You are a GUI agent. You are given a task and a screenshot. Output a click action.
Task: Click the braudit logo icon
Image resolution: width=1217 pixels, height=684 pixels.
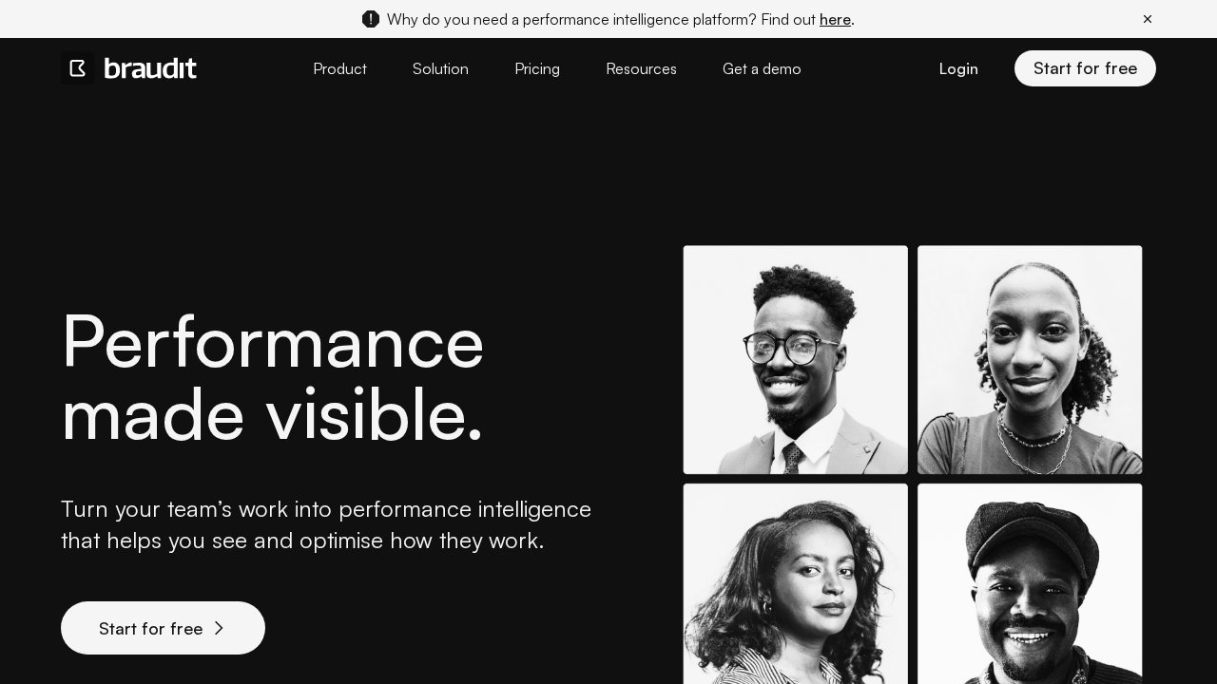coord(78,68)
